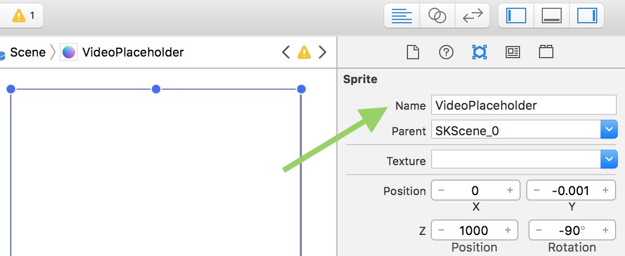Image resolution: width=625 pixels, height=256 pixels.
Task: Click the jump bar warning icon
Action: 304,53
